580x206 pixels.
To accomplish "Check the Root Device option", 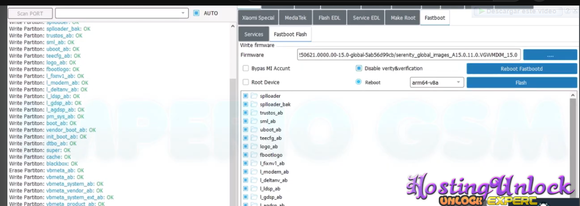I will pos(246,82).
